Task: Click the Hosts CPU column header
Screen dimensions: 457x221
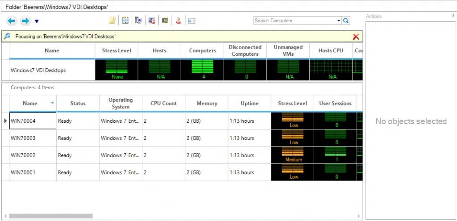Action: (x=331, y=51)
